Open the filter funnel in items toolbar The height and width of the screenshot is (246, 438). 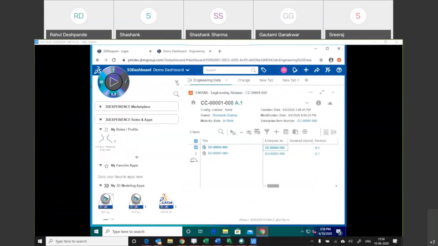pos(267,132)
